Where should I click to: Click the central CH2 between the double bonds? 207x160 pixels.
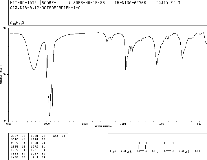(155, 151)
